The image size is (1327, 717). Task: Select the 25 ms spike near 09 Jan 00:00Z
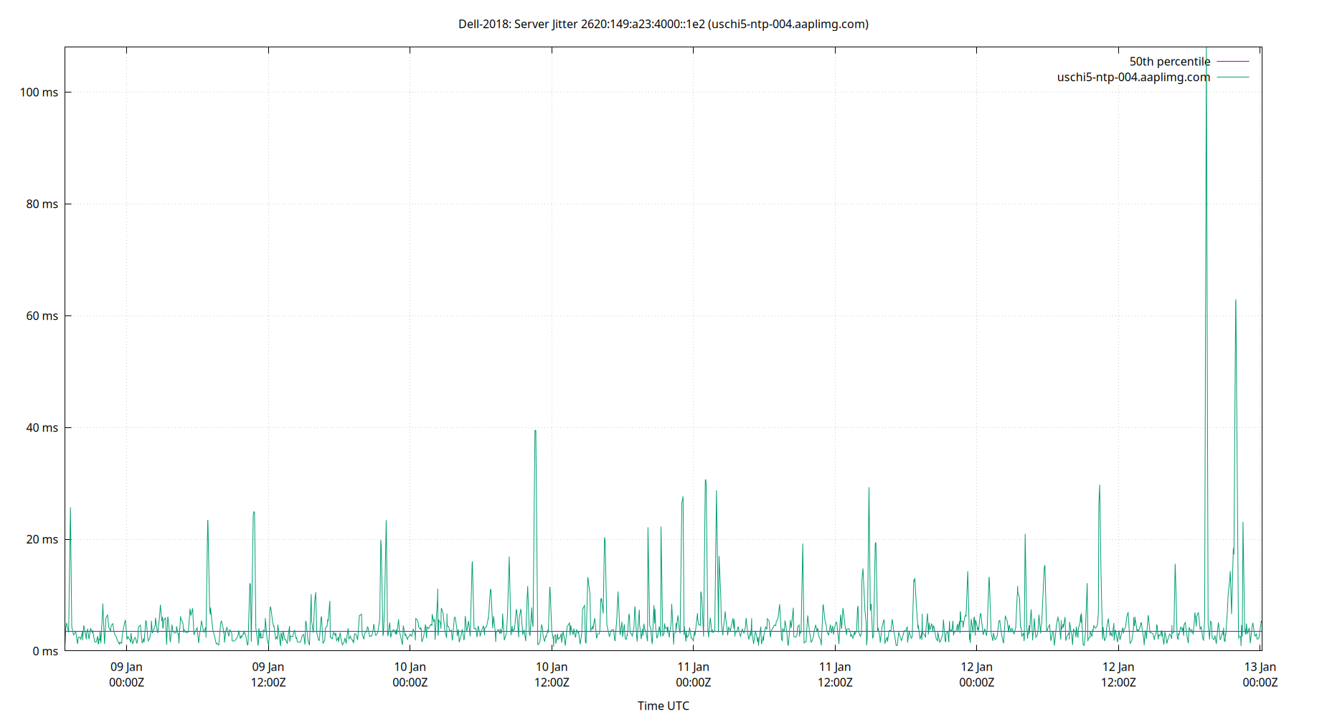click(x=70, y=509)
